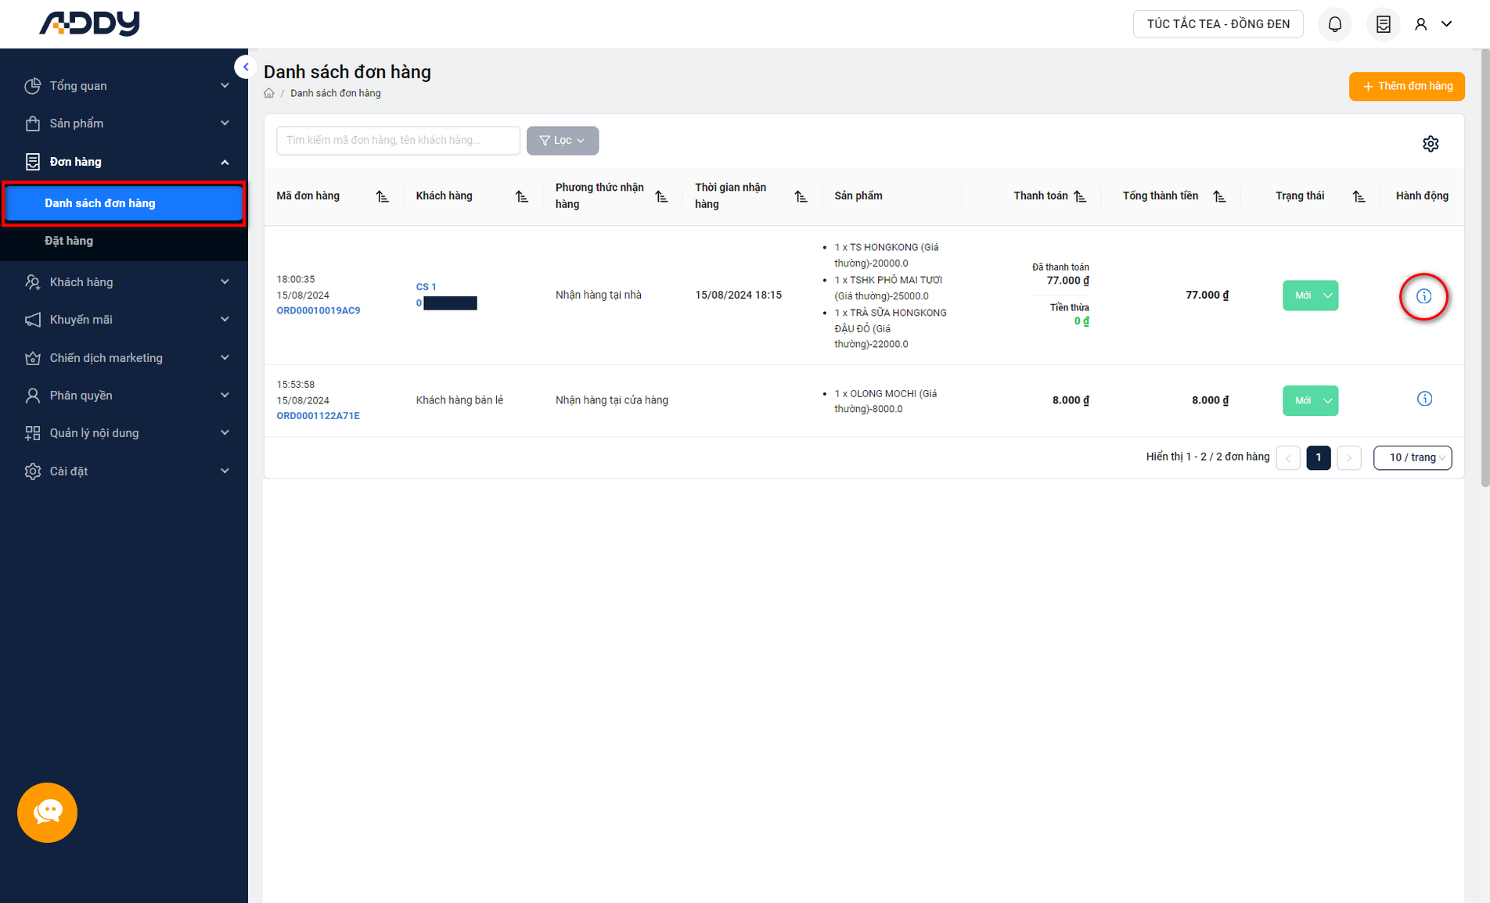This screenshot has height=903, width=1490.
Task: Select Đặt hàng in the sidebar
Action: click(69, 241)
